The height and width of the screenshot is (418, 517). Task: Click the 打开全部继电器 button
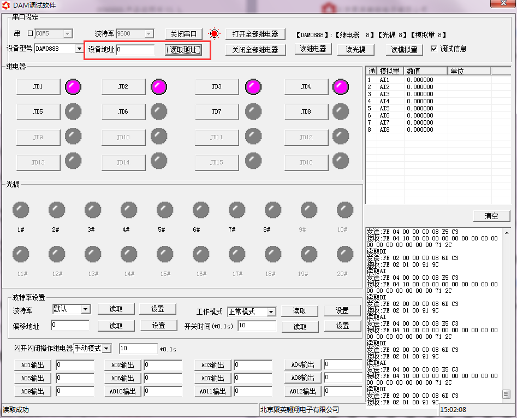pos(255,34)
